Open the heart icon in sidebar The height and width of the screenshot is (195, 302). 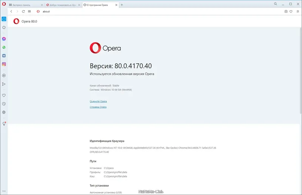point(4,95)
